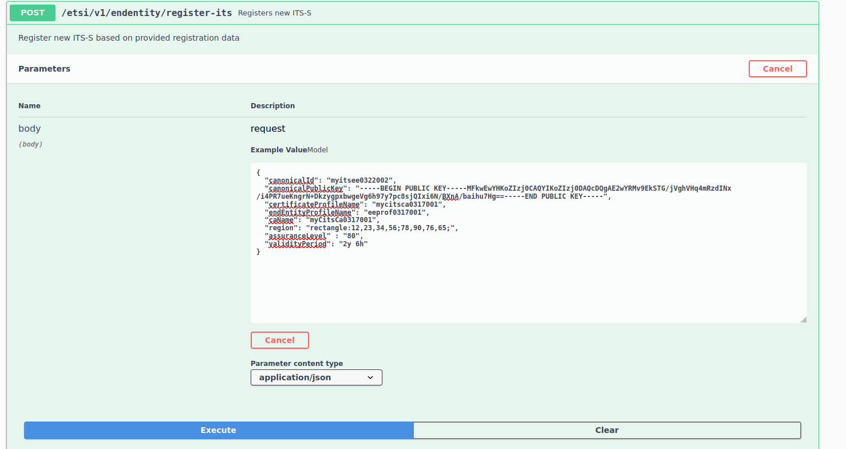This screenshot has width=846, height=449.
Task: Click the Description column header
Action: pyautogui.click(x=272, y=105)
